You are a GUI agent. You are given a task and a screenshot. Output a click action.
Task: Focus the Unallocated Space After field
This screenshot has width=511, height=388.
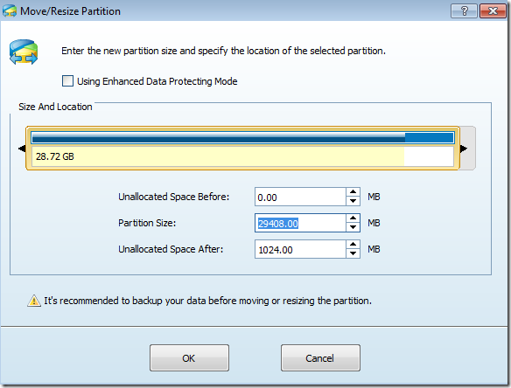(300, 249)
